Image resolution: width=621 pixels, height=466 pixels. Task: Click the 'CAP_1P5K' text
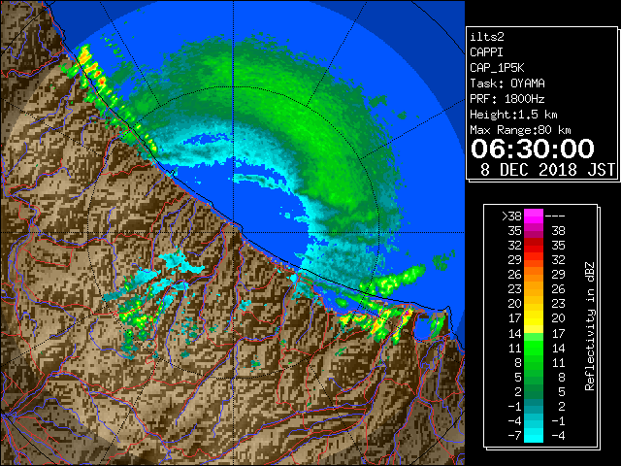pyautogui.click(x=497, y=68)
